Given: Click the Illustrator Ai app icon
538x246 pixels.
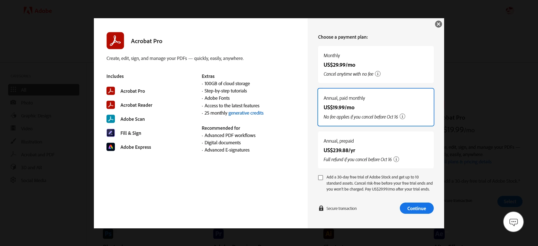Looking at the screenshot, I should click(x=329, y=234).
